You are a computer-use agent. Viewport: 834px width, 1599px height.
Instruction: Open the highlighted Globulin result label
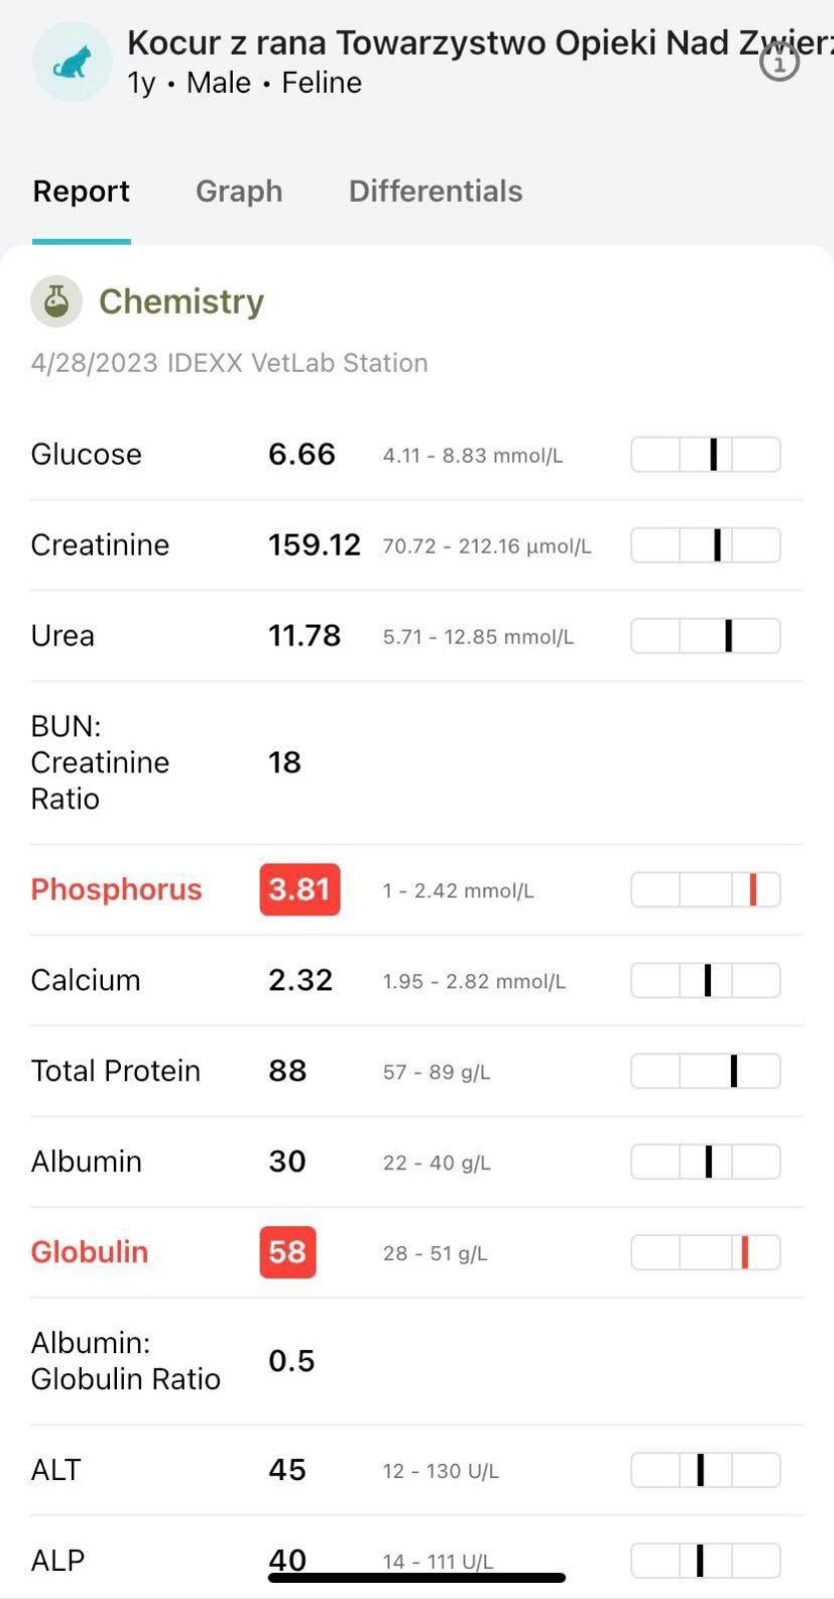pos(89,1252)
